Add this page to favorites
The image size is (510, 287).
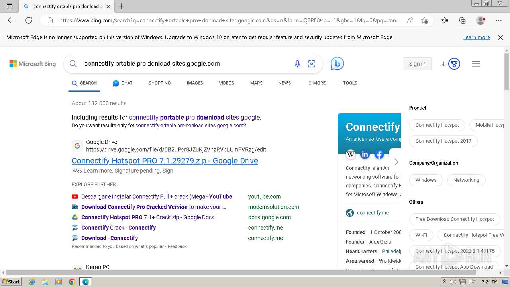[x=425, y=20]
